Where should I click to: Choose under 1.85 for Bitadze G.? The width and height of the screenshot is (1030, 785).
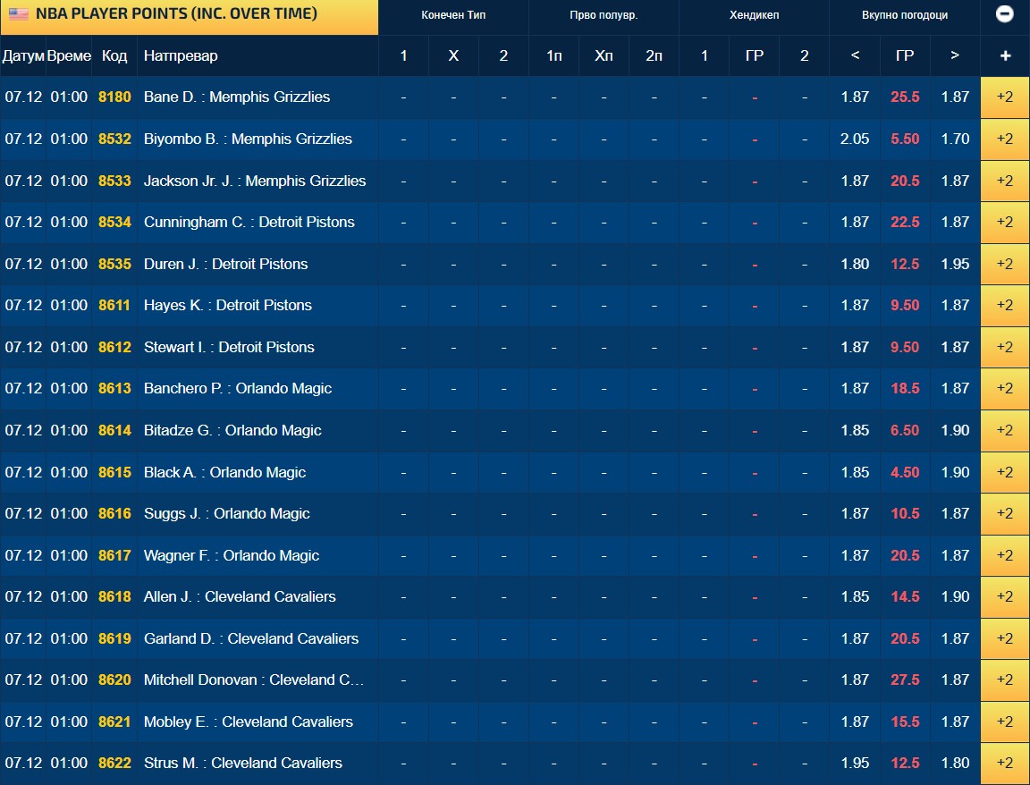[855, 430]
